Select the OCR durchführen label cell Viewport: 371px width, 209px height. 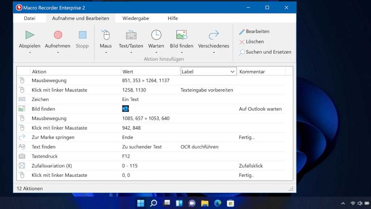(200, 147)
